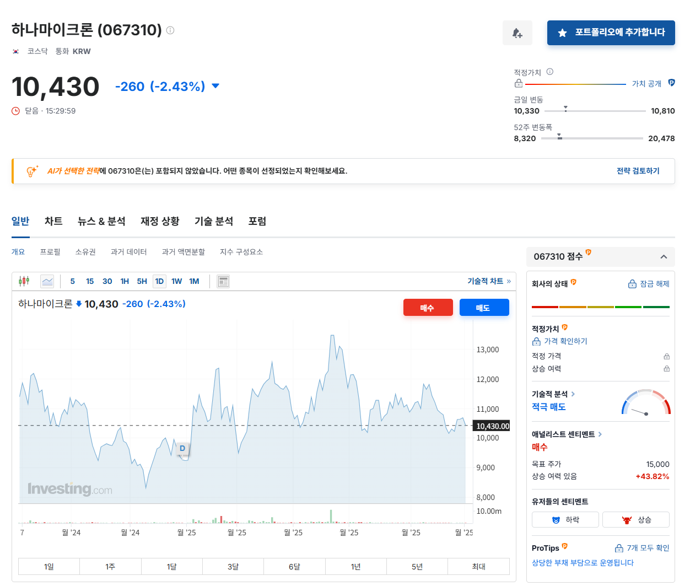
Task: Expand 기술적 분석 chevron
Action: (573, 394)
